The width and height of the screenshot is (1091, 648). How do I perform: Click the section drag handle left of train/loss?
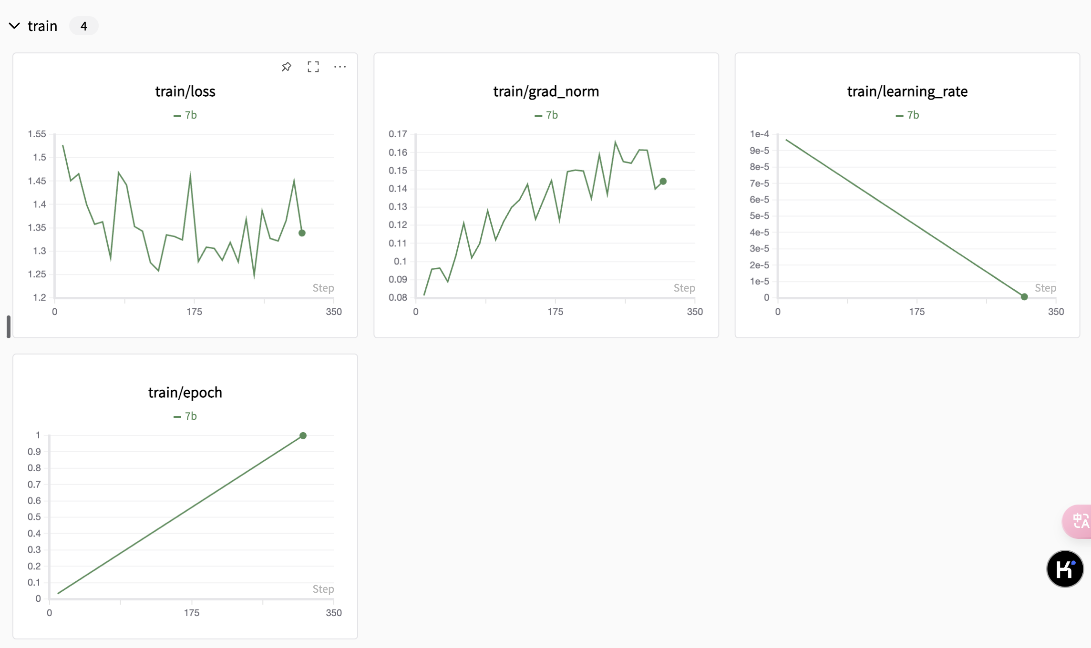click(x=9, y=326)
